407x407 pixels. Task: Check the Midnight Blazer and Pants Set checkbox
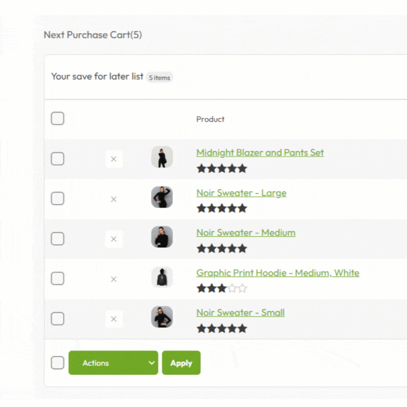point(58,159)
